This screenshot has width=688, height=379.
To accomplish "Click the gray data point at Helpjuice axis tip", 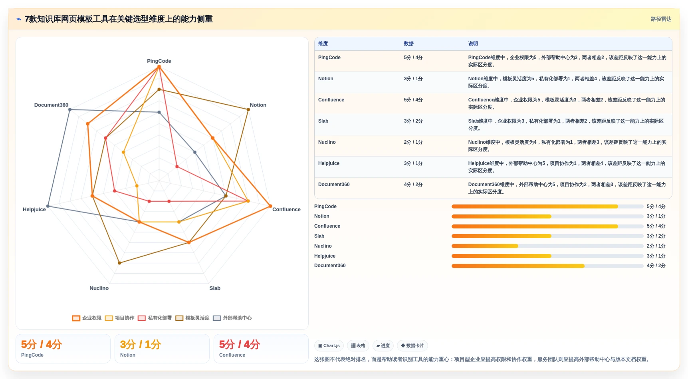I will tap(48, 206).
